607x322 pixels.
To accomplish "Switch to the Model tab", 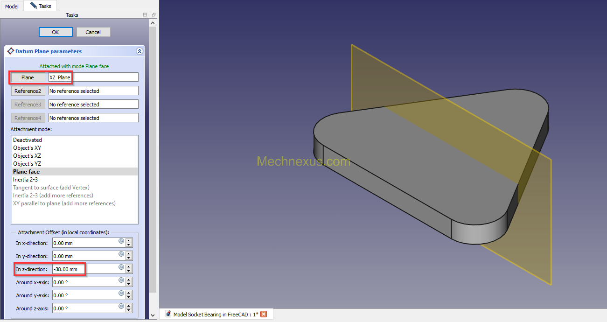I will coord(12,6).
